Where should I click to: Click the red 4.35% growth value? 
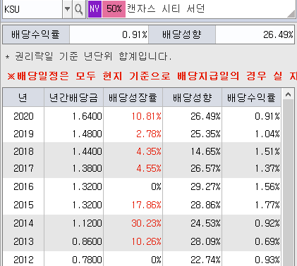[x=149, y=151]
